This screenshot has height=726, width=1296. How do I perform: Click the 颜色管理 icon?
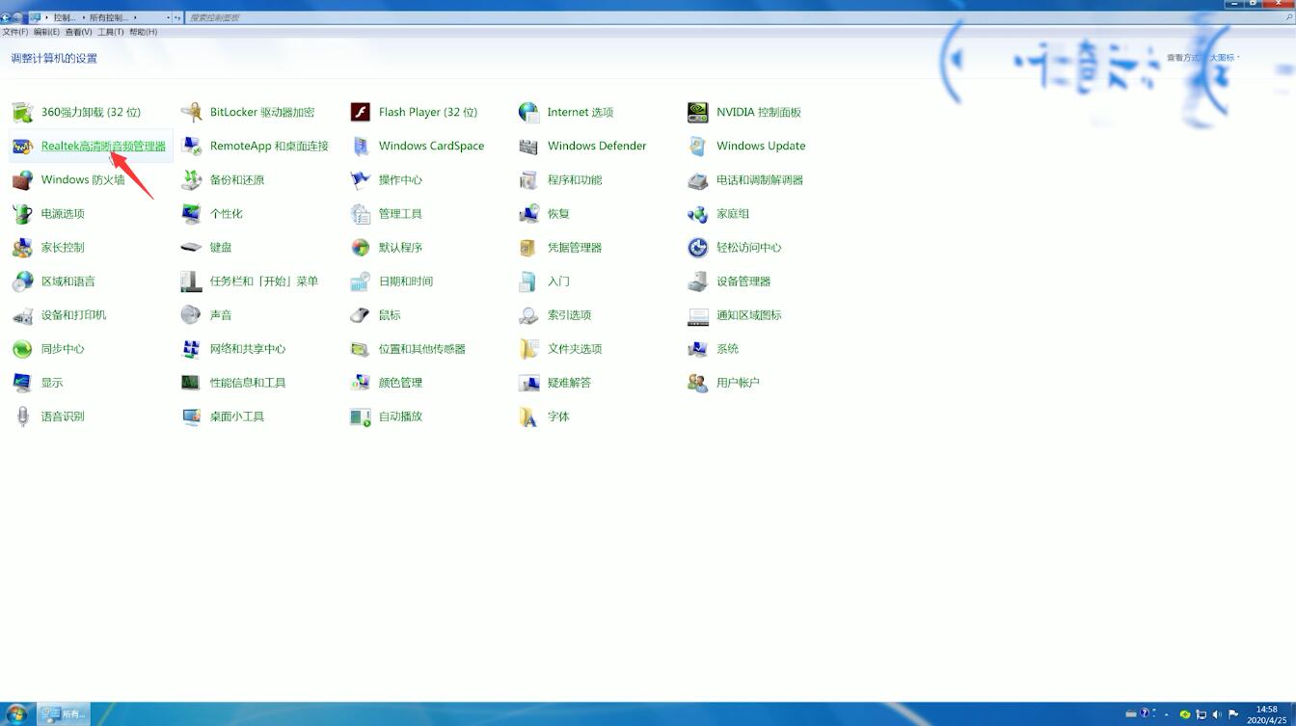361,383
